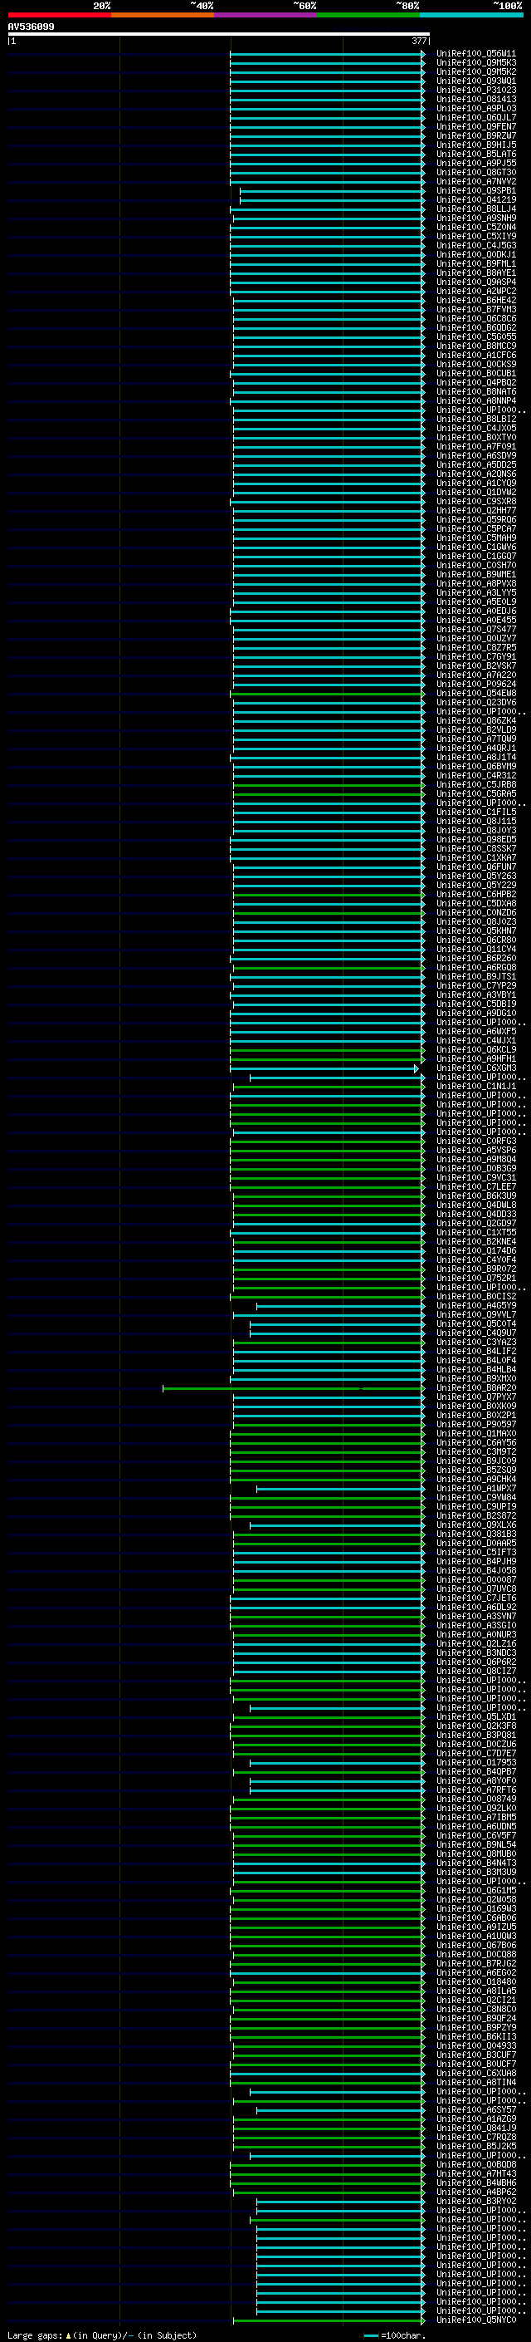Image resolution: width=531 pixels, height=2342 pixels.
Task: Select hit label UniRef100_Q174D6
Action: (476, 1250)
